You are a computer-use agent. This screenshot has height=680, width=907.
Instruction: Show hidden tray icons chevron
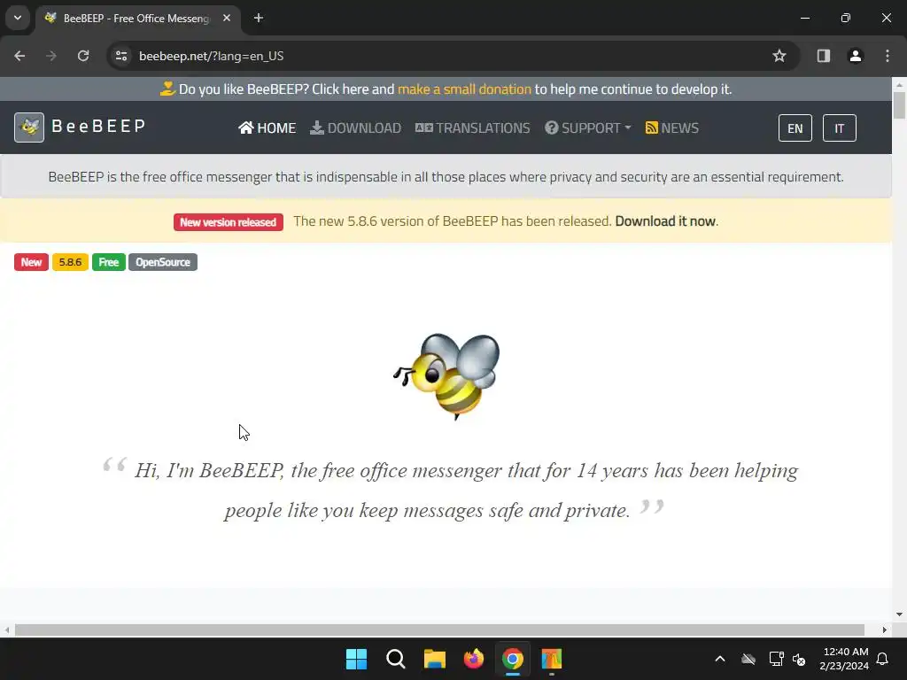(x=720, y=659)
